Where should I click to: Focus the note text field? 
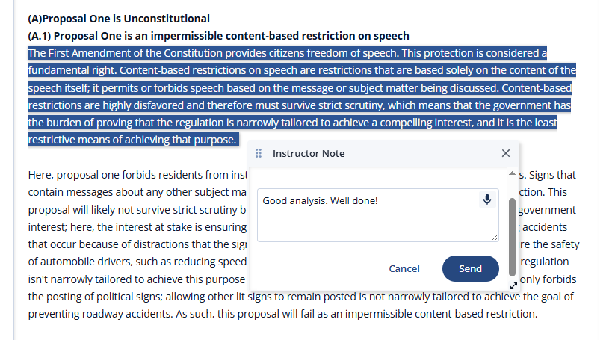coord(377,215)
